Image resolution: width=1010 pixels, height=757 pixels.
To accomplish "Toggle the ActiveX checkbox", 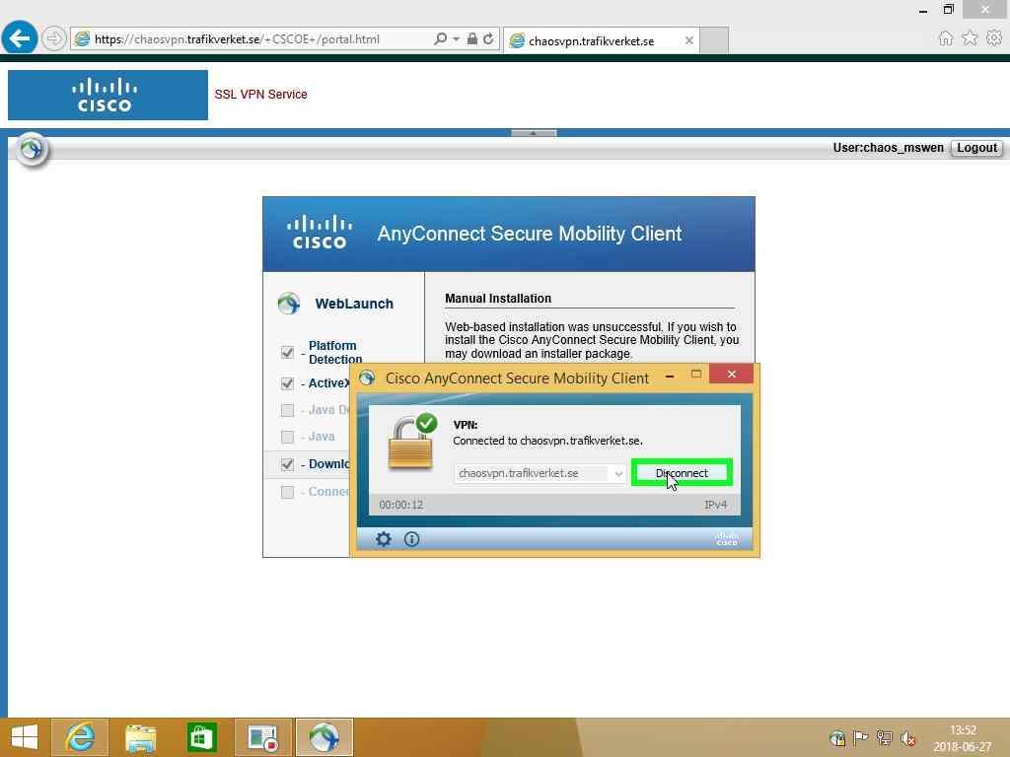I will pyautogui.click(x=287, y=383).
